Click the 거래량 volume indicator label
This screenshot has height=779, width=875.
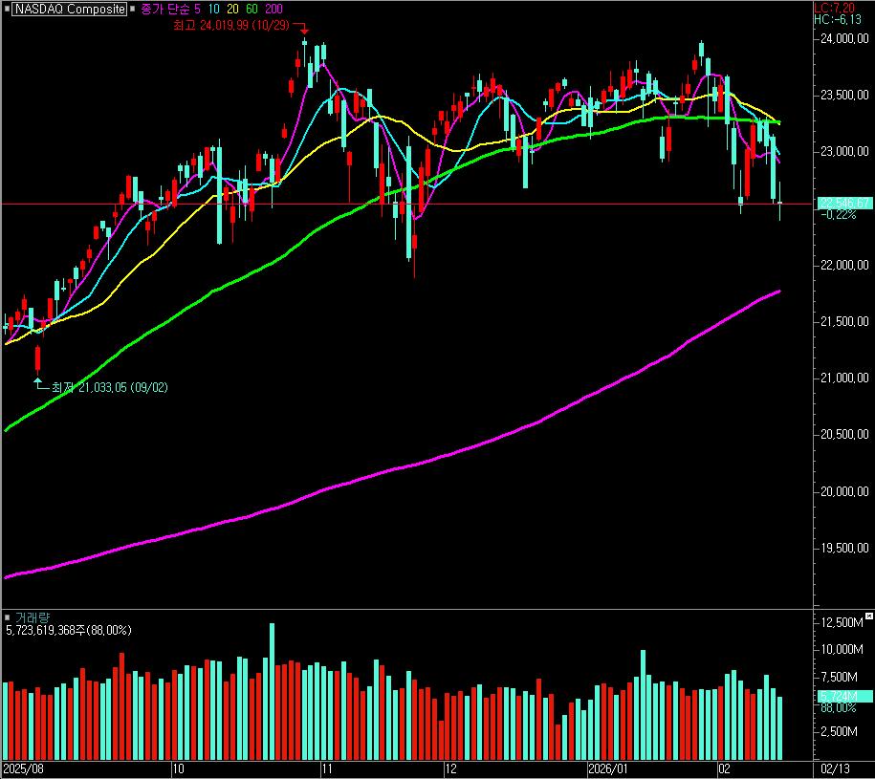point(31,617)
